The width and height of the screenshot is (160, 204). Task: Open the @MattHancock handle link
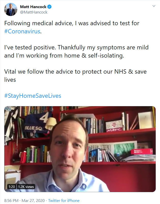tap(34, 12)
